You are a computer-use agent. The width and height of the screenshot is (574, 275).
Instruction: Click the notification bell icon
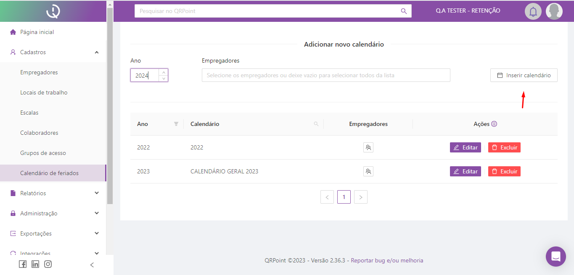pos(533,11)
